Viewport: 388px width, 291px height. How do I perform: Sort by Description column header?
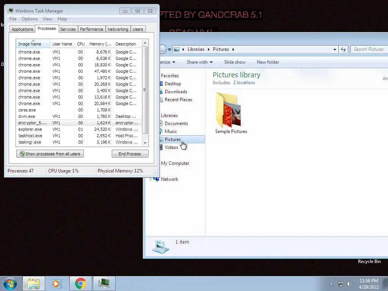point(128,44)
